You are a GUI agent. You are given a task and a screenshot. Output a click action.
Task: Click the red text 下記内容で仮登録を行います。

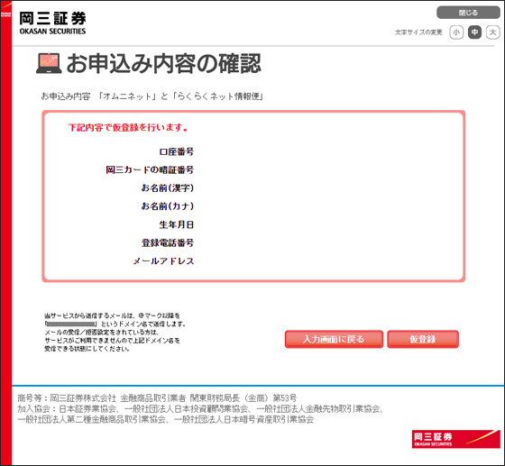[128, 127]
